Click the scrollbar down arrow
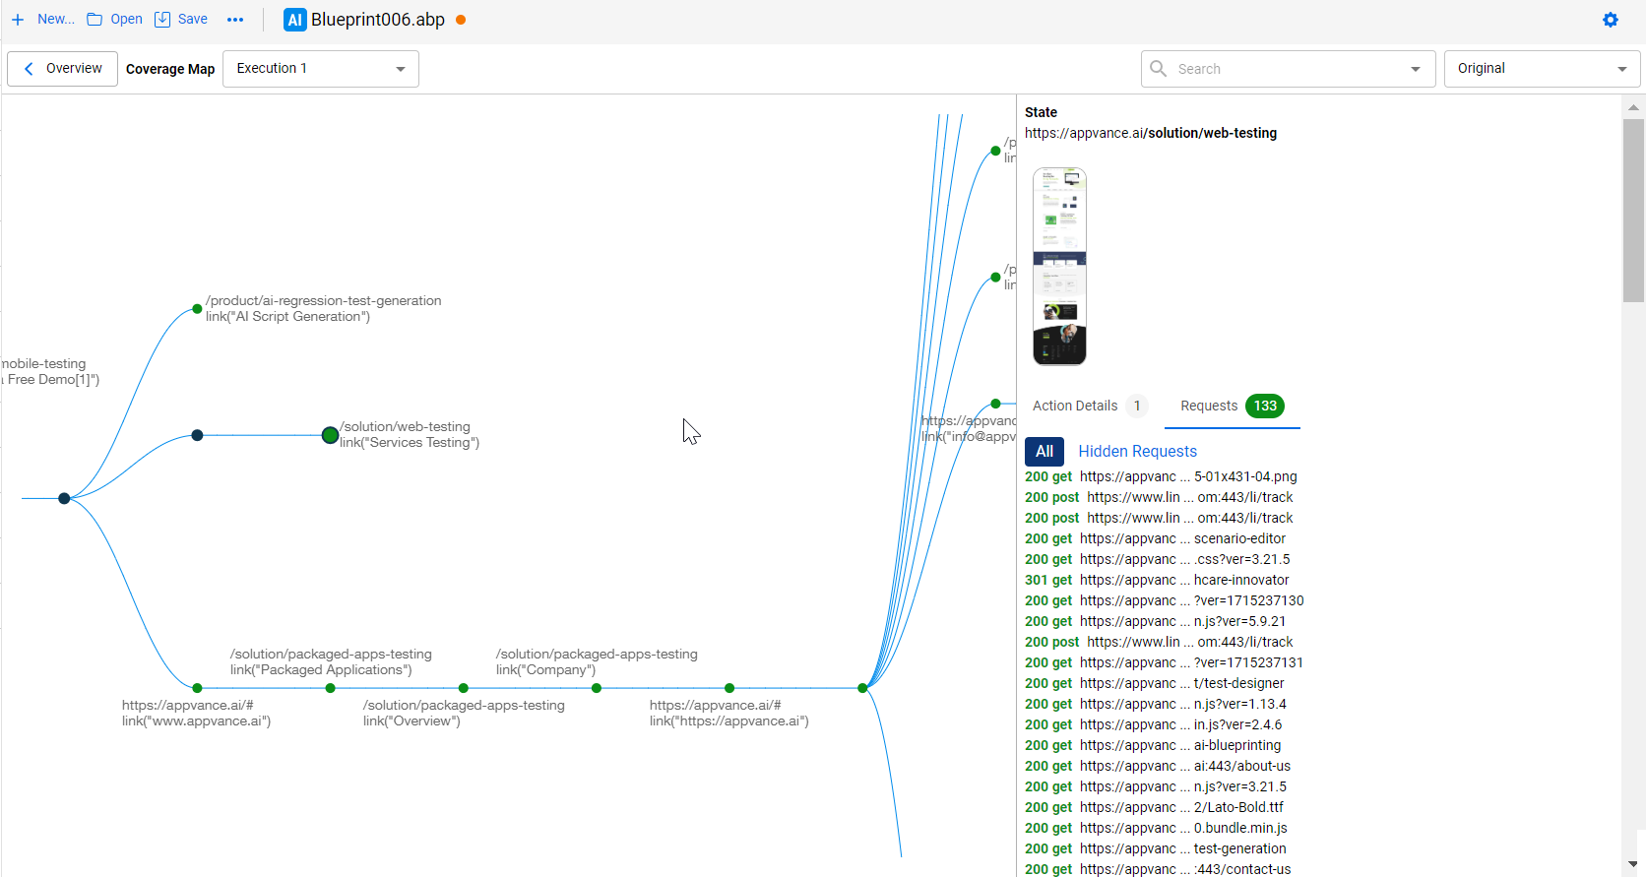 [1633, 864]
